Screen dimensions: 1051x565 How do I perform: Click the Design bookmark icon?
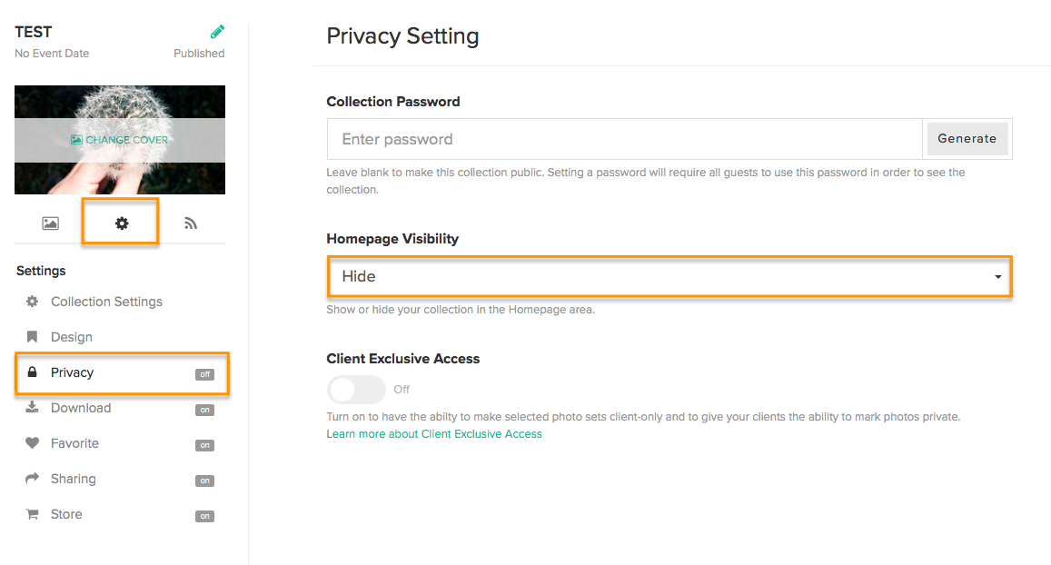coord(32,336)
